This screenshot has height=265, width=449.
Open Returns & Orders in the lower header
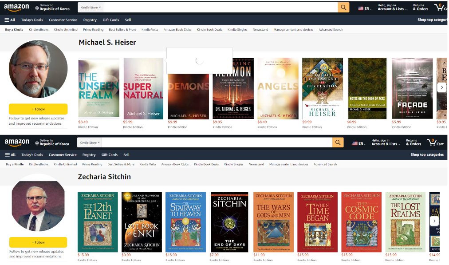[414, 142]
